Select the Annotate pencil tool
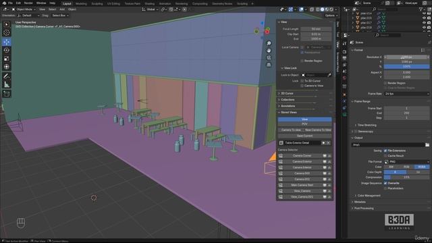 tap(7, 76)
